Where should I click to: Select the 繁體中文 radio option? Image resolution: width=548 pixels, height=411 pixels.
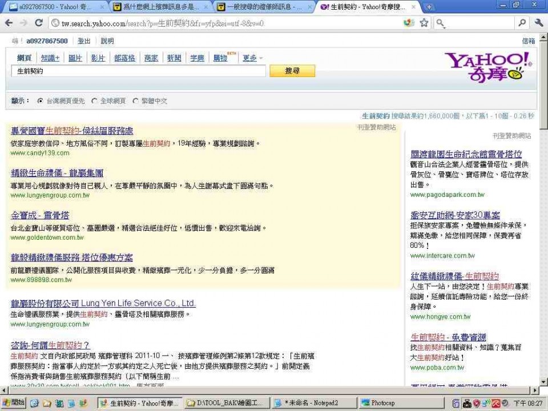pos(136,101)
